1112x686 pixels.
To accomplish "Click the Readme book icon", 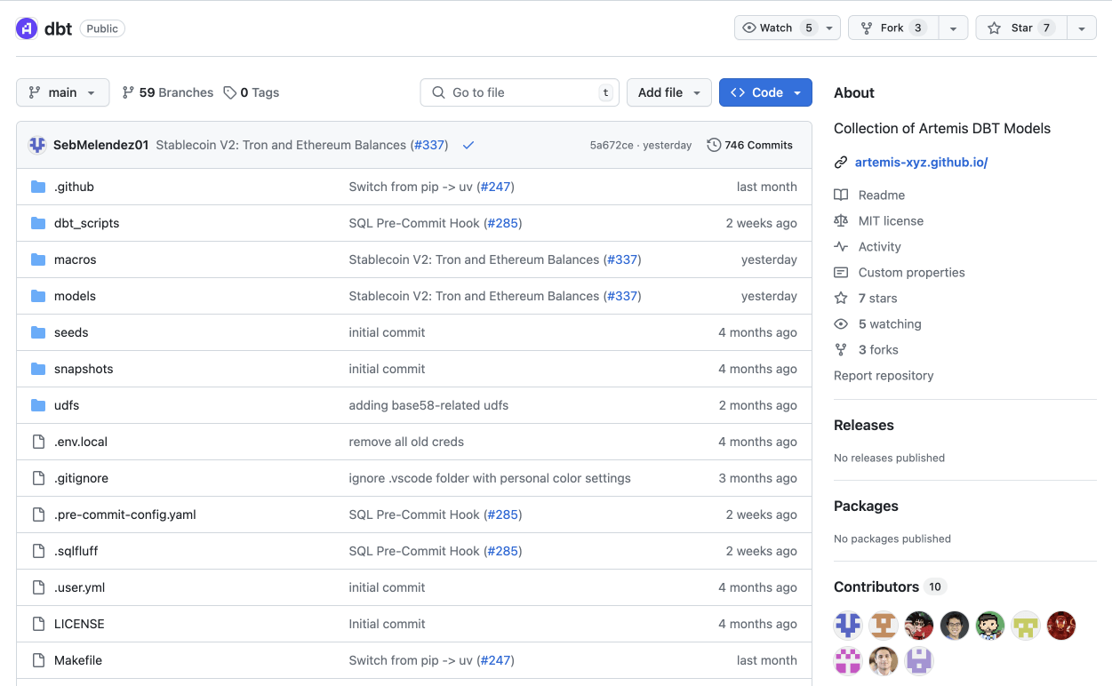I will (x=841, y=195).
